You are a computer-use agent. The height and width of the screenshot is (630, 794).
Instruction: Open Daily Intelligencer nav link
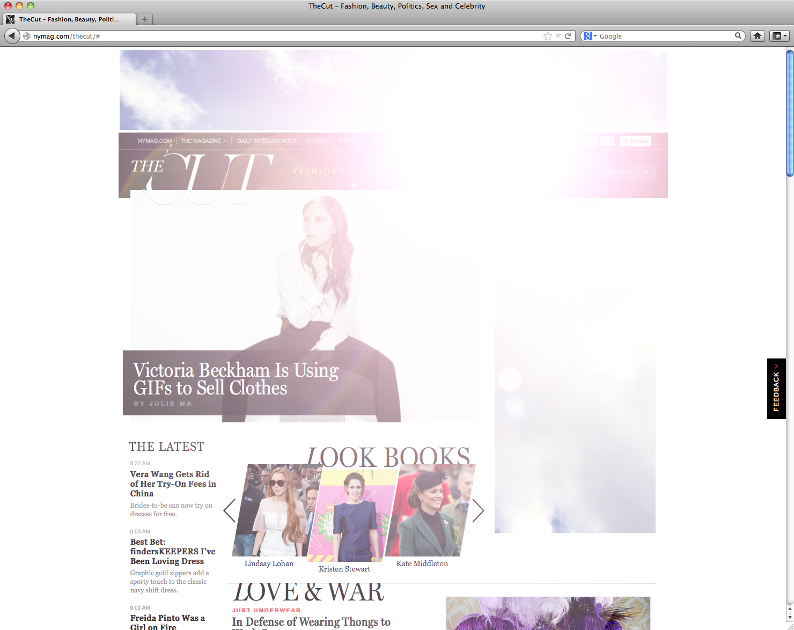(x=267, y=141)
